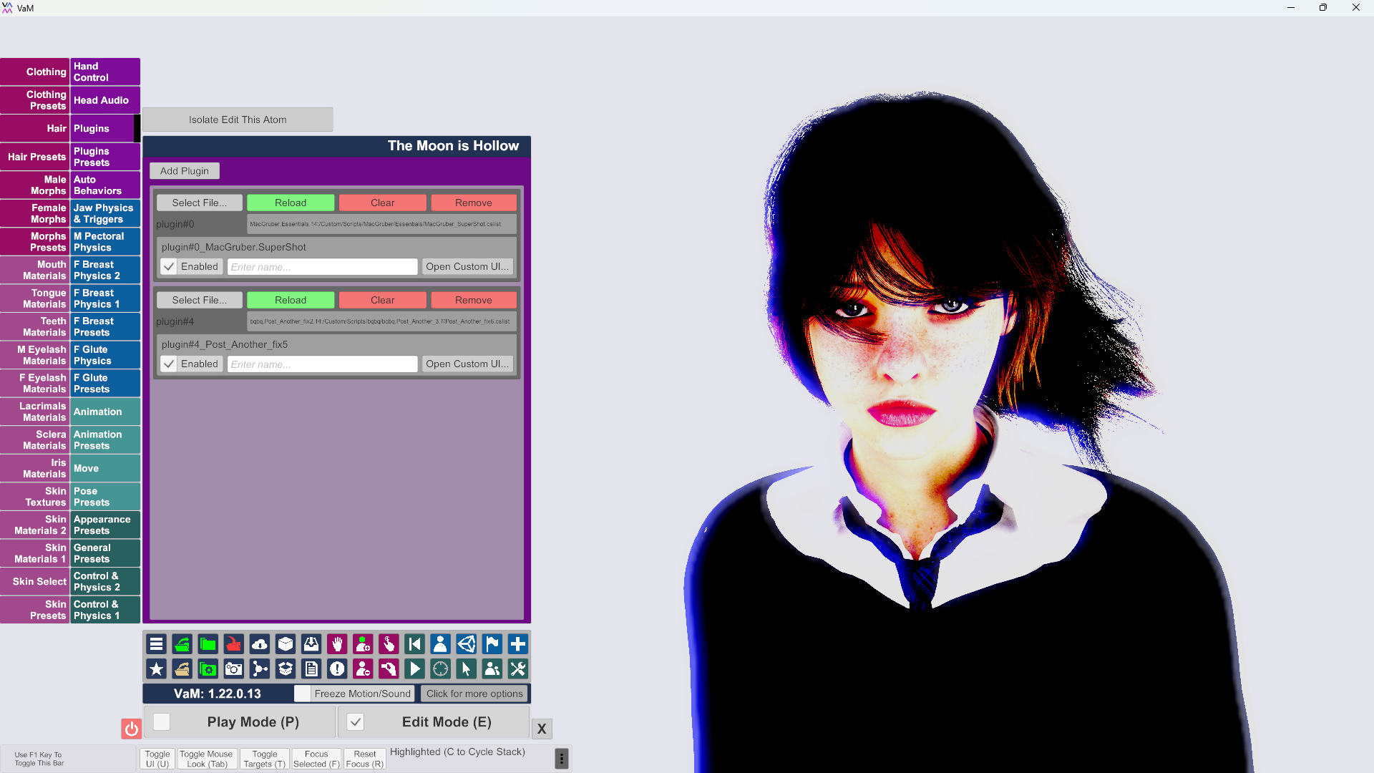Viewport: 1374px width, 773px height.
Task: Open the three-dot options in bottom bar
Action: [562, 759]
